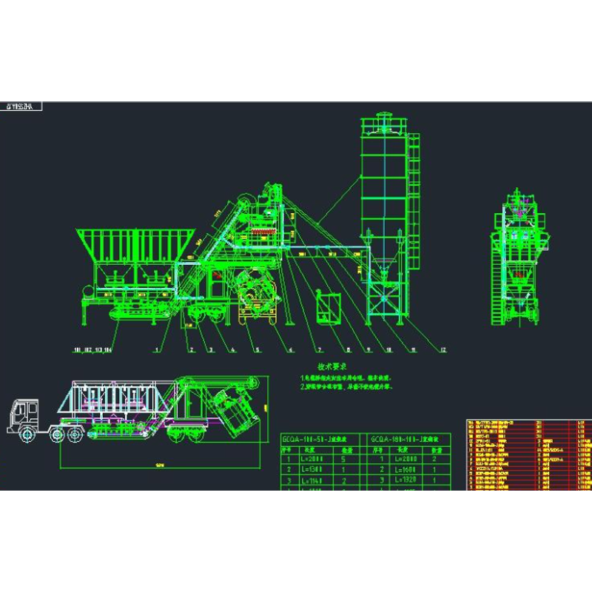Click callout number 12 at the right end
Viewport: 592px width, 592px height.
[442, 349]
